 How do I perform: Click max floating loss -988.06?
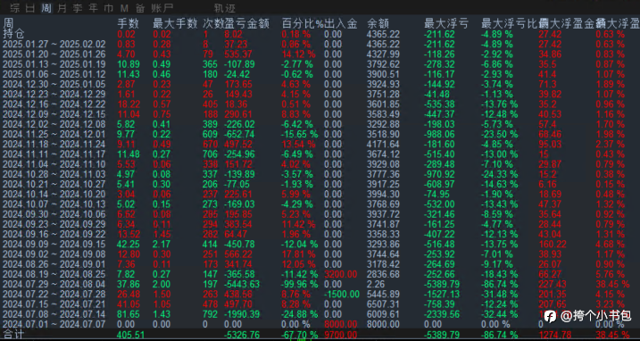click(440, 134)
